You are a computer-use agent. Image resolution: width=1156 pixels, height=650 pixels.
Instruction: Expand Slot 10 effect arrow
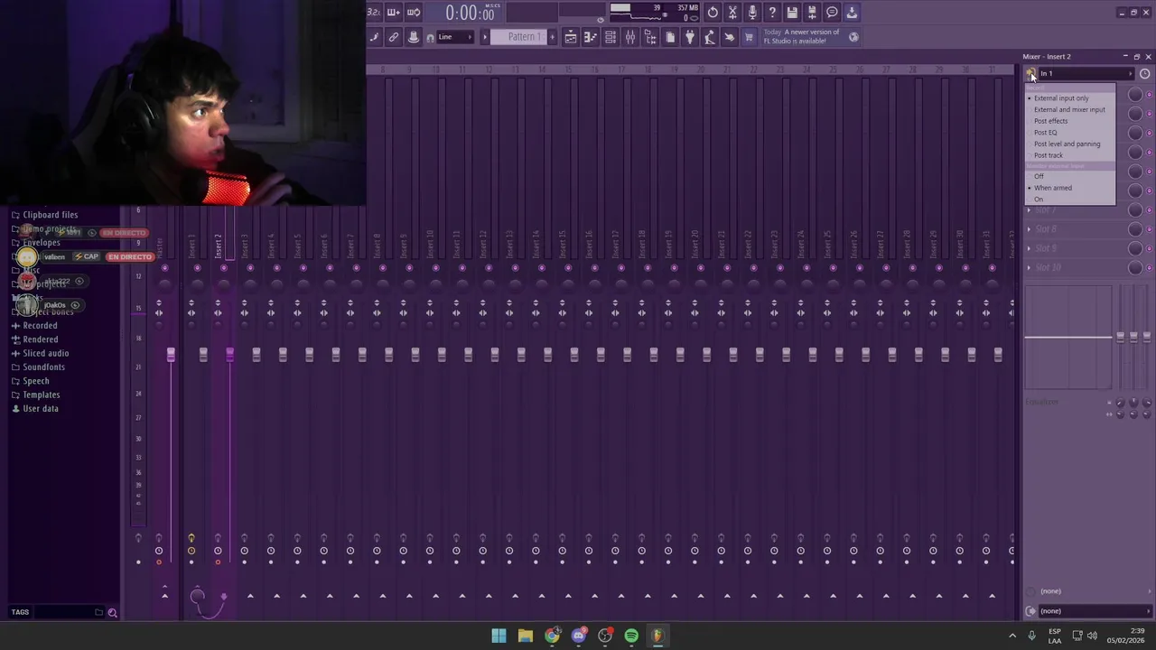click(1029, 267)
